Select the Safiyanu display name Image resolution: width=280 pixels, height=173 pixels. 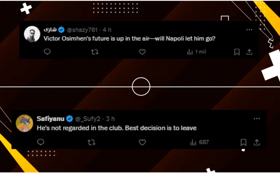[51, 119]
